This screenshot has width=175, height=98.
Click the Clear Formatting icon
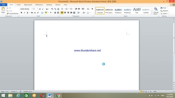[x=52, y=9]
